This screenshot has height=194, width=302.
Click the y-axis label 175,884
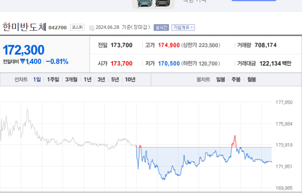tap(284, 124)
